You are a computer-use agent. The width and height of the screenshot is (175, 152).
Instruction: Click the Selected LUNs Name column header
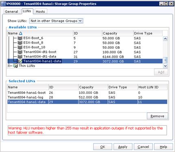click(x=28, y=87)
